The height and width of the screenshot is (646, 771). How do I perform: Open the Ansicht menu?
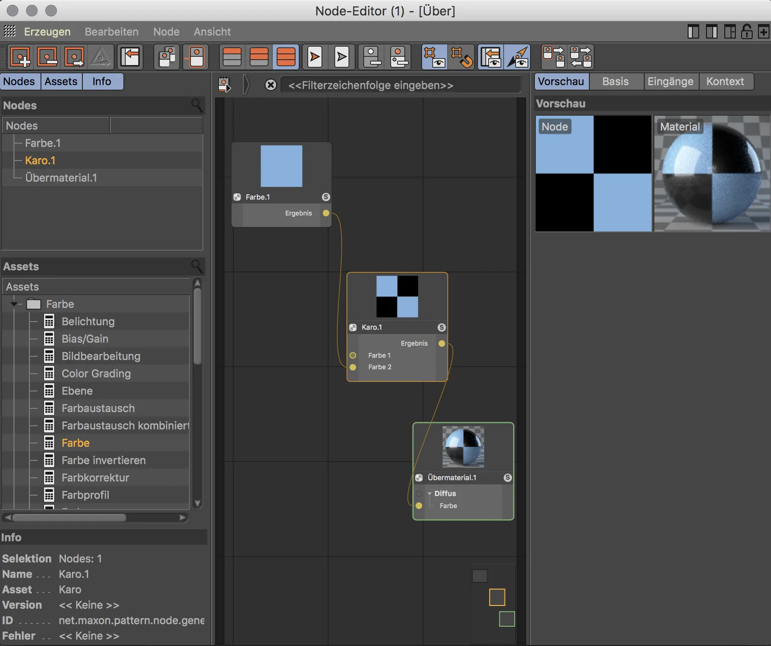(x=212, y=32)
